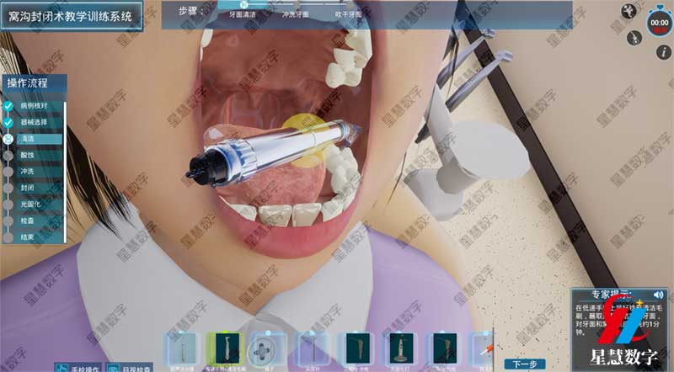Viewport: 674px width, 372px height.
Task: Select 光固化 in the 操作流程 list
Action: pyautogui.click(x=30, y=205)
